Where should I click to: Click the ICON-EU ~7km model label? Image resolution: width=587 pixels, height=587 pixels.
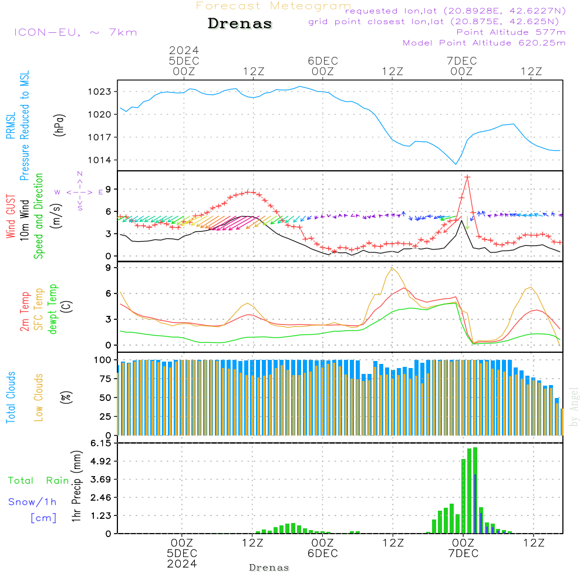76,32
